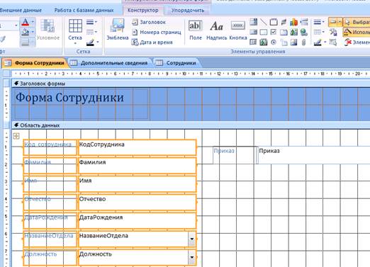
Task: Select the Attachment (paperclip) control tool
Action: pyautogui.click(x=304, y=42)
